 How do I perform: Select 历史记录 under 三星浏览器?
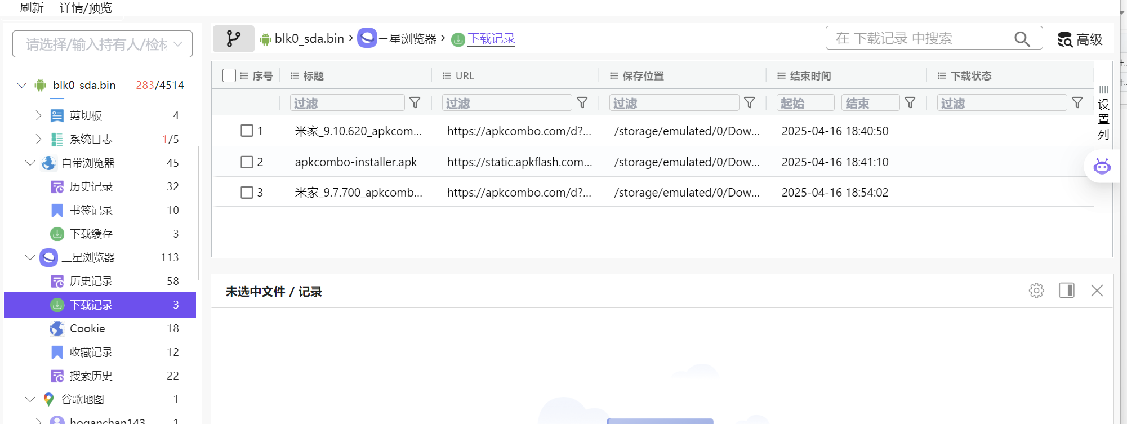pos(91,281)
